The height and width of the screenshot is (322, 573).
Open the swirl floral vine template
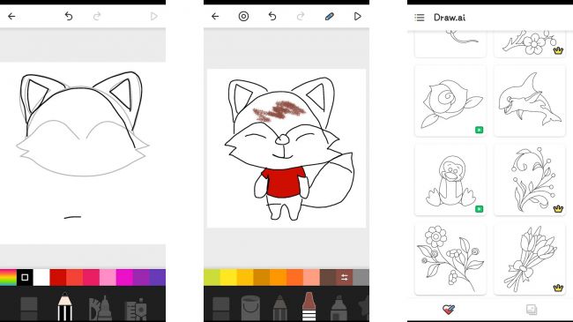(530, 180)
